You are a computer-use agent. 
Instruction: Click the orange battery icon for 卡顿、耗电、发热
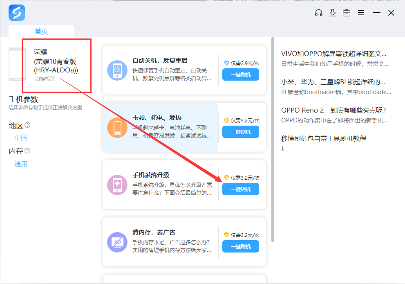(x=117, y=128)
